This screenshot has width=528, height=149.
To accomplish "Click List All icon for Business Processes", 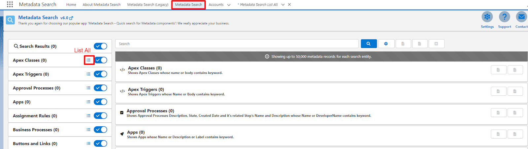I will coord(88,130).
